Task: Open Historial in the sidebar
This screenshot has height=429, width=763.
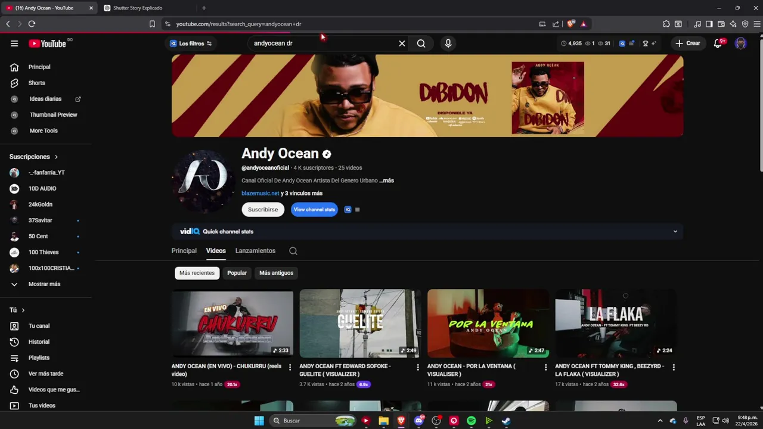Action: (x=39, y=342)
